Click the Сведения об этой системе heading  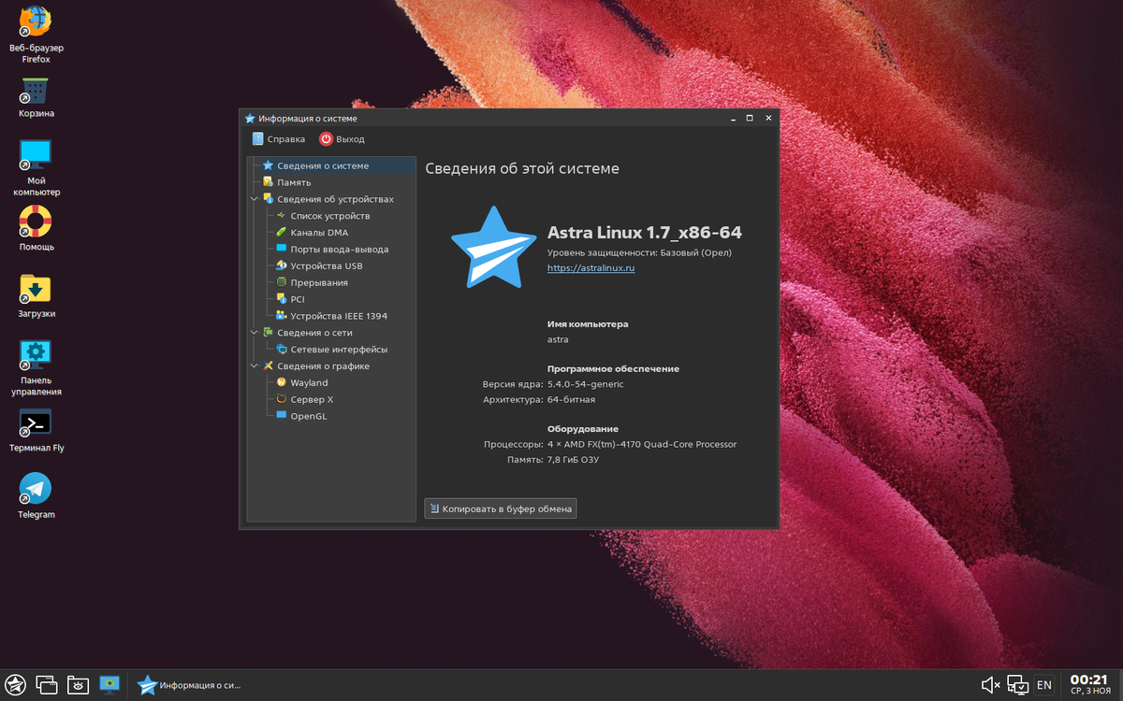coord(522,168)
